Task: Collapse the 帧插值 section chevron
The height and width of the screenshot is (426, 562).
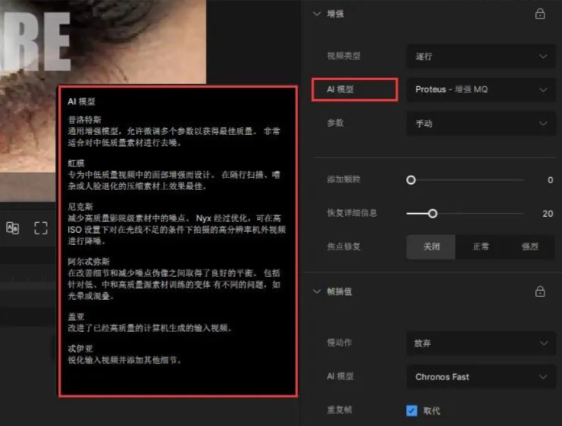Action: click(x=317, y=292)
